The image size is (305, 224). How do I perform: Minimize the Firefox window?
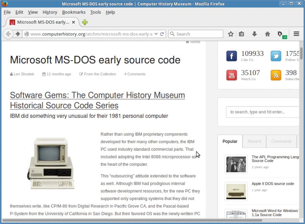283,4
